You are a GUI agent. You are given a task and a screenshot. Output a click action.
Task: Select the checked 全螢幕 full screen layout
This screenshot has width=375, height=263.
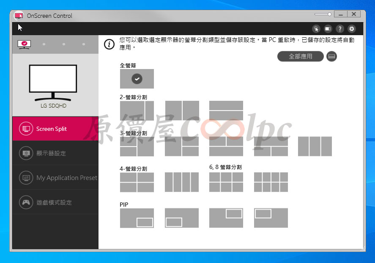click(x=137, y=79)
